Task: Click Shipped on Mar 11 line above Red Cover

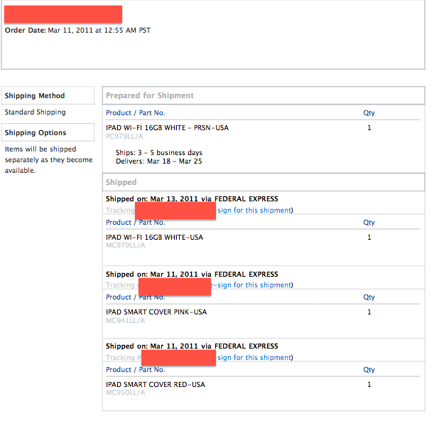Action: [192, 346]
